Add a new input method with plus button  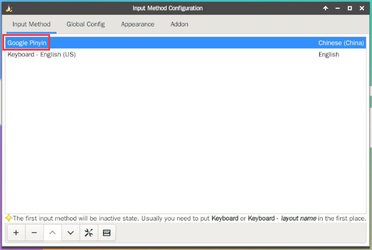pyautogui.click(x=16, y=233)
